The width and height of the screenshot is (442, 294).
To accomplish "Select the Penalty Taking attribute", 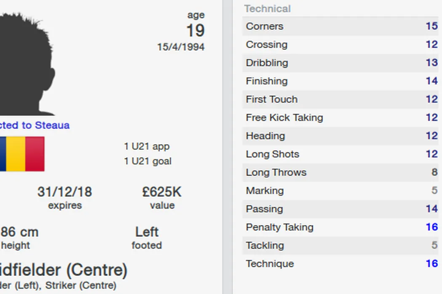I will click(340, 227).
